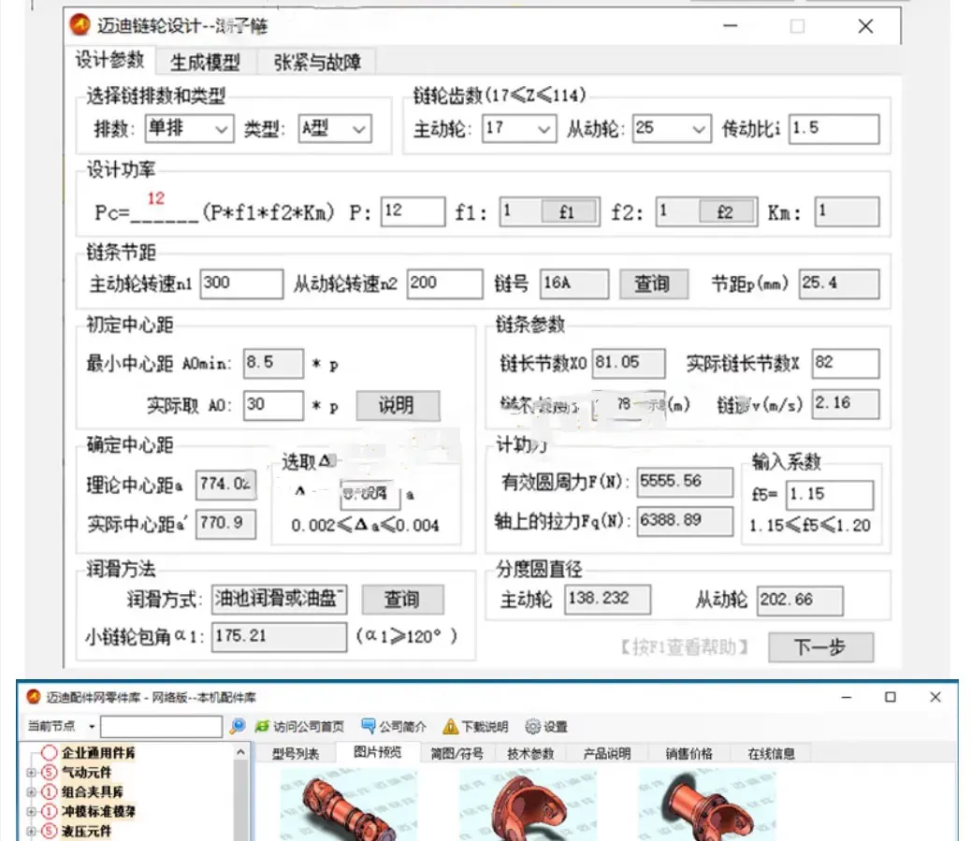Click the 传动比i input field
Viewport: 971px width, 841px height.
tap(833, 129)
